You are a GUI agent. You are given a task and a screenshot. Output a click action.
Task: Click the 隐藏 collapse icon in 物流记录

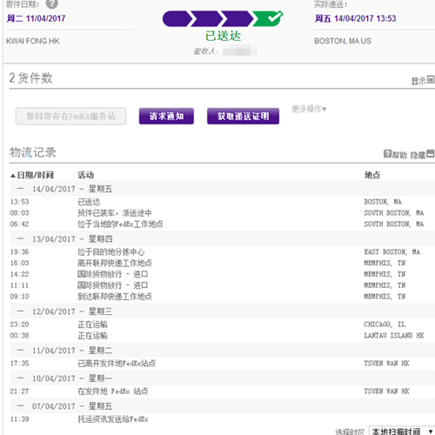tap(431, 154)
